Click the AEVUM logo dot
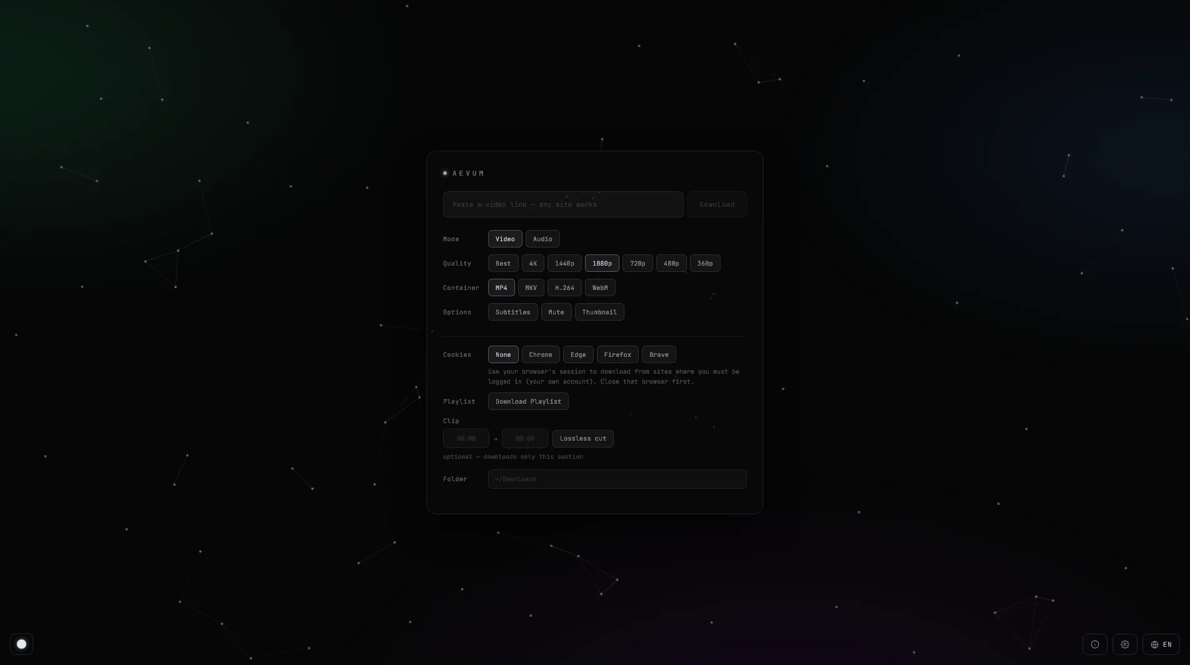The width and height of the screenshot is (1190, 665). (445, 173)
